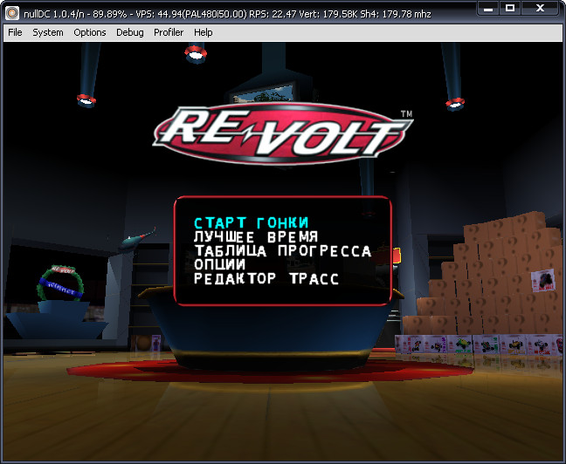Maximize the nullDC window
This screenshot has height=464, width=566.
pyautogui.click(x=510, y=8)
